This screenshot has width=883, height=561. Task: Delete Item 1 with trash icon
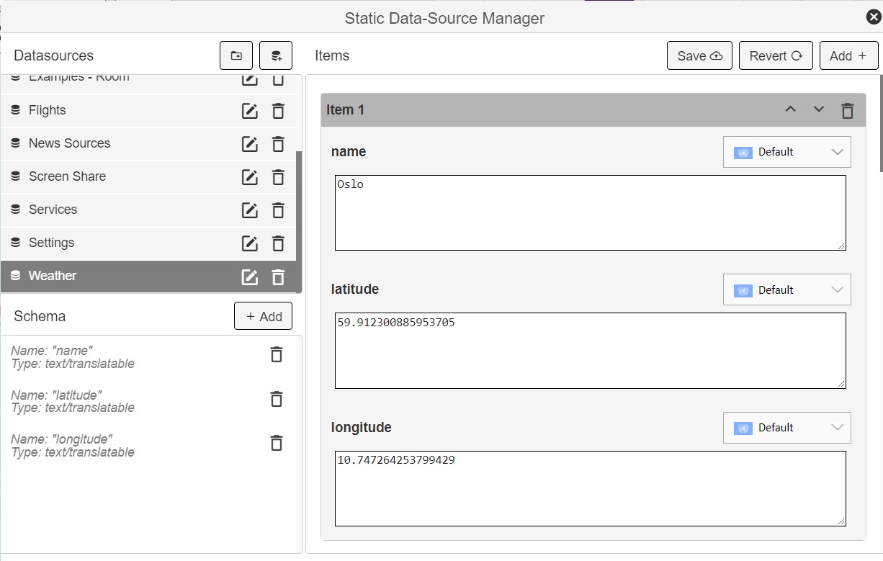(848, 110)
